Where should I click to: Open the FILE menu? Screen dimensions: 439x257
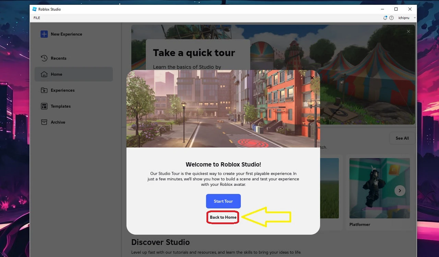[x=37, y=18]
